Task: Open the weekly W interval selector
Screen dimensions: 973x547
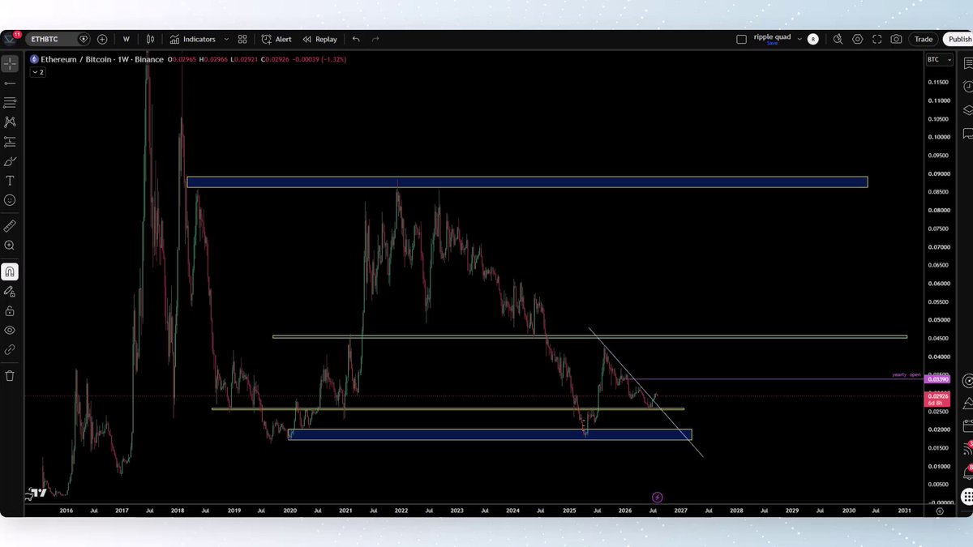Action: (x=126, y=39)
